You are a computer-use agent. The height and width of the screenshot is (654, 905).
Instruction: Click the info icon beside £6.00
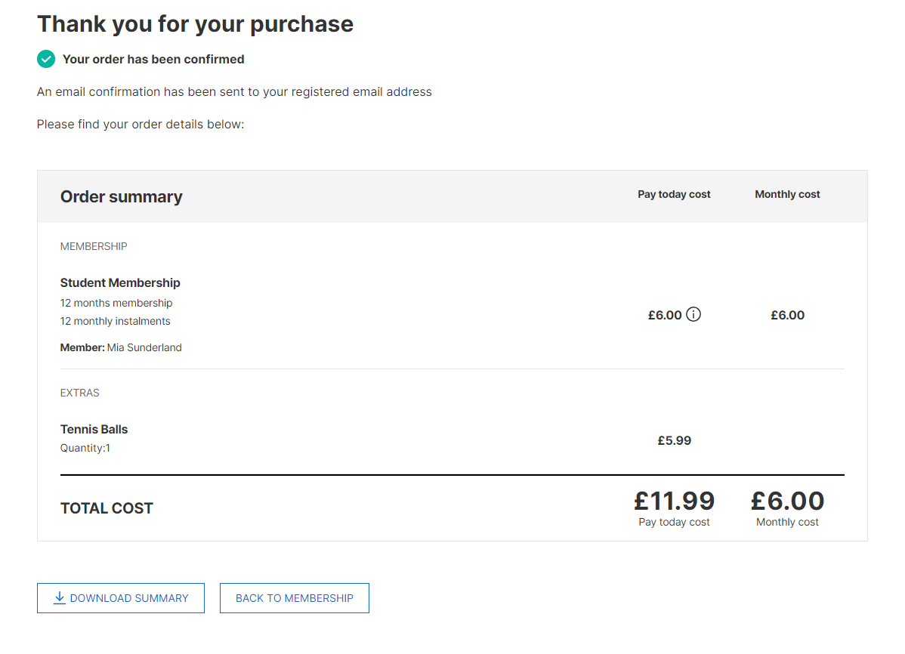tap(693, 315)
